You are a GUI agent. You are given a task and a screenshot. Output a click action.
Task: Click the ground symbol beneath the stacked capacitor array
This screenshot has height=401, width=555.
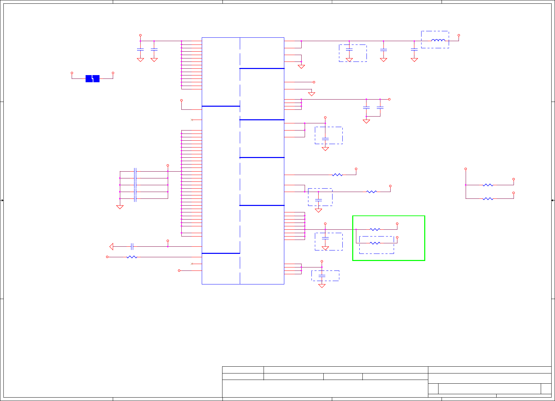[x=120, y=207]
